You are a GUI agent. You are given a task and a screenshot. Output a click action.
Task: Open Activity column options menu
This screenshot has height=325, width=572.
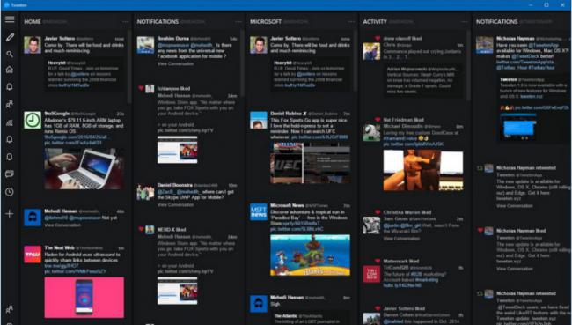464,22
